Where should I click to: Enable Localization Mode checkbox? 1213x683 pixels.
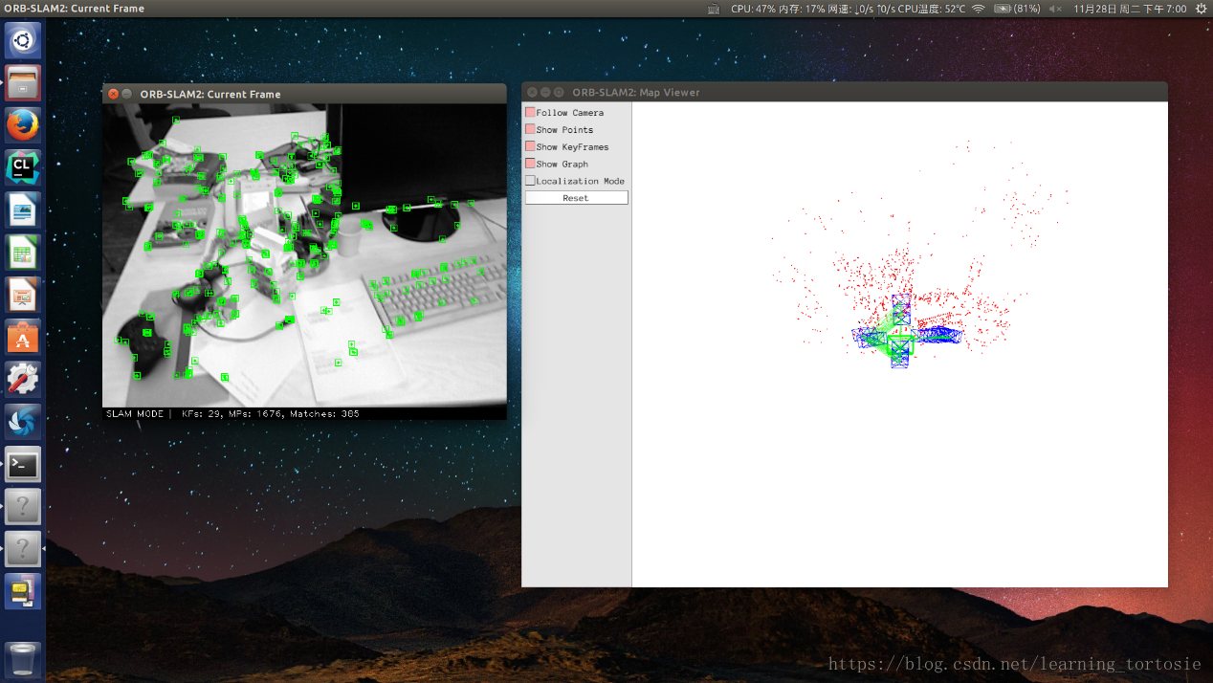pos(530,181)
